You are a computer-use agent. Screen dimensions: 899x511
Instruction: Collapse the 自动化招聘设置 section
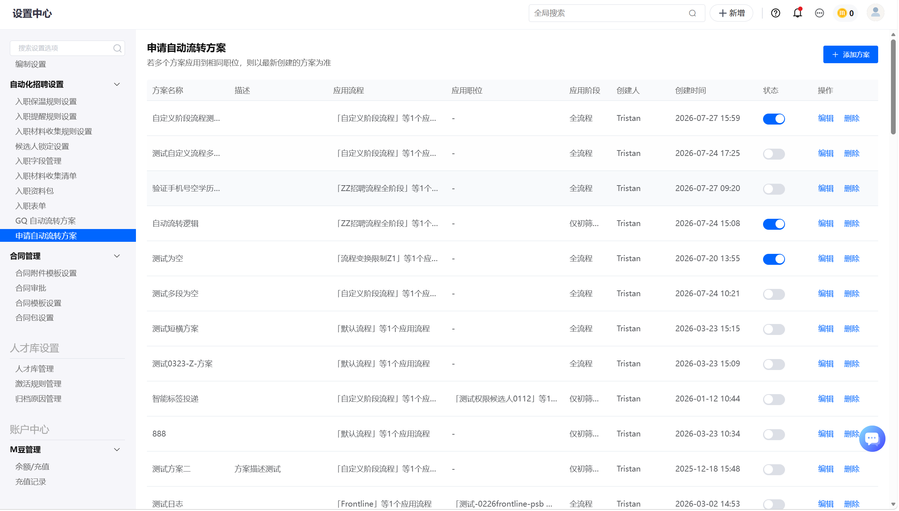[x=117, y=84]
